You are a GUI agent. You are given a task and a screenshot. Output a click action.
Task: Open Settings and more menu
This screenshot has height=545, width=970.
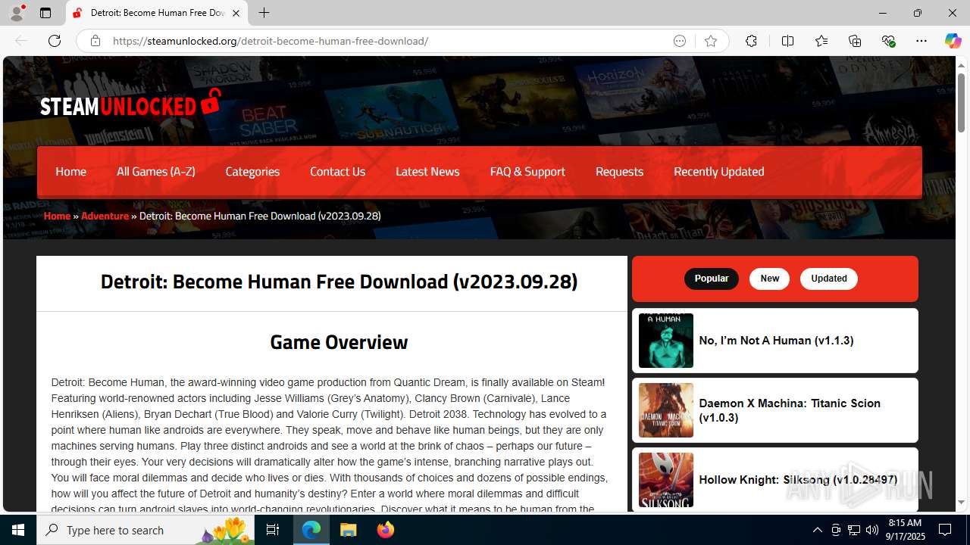pyautogui.click(x=921, y=41)
